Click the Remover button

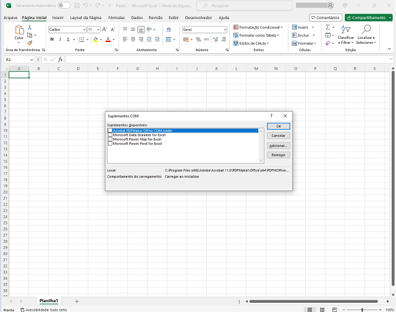278,155
